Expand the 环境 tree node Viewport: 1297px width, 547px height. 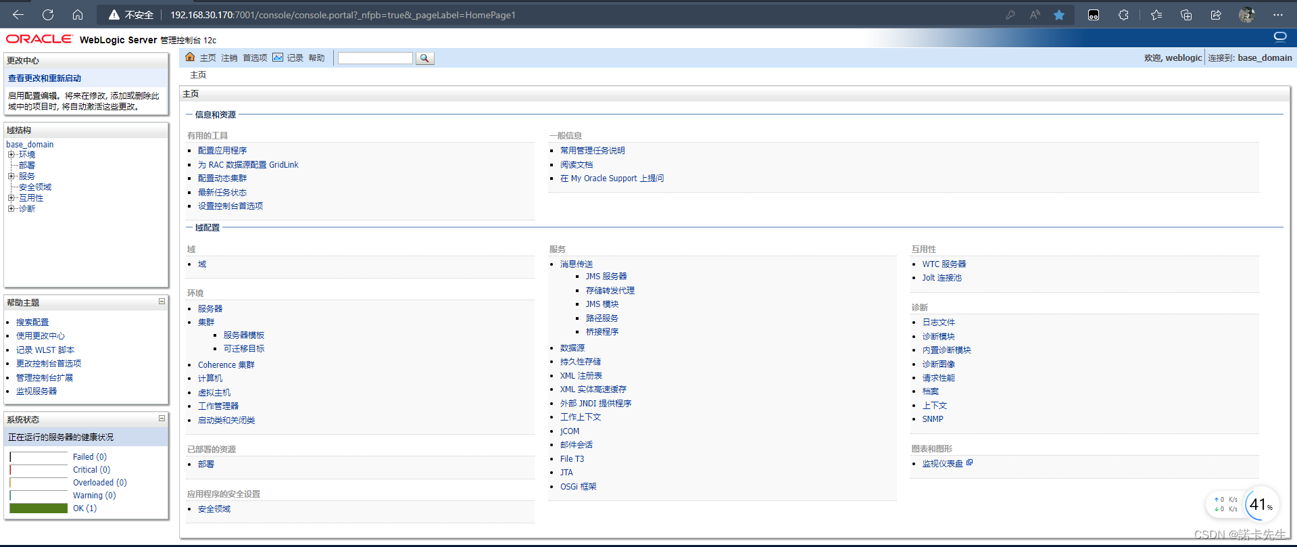(x=11, y=155)
